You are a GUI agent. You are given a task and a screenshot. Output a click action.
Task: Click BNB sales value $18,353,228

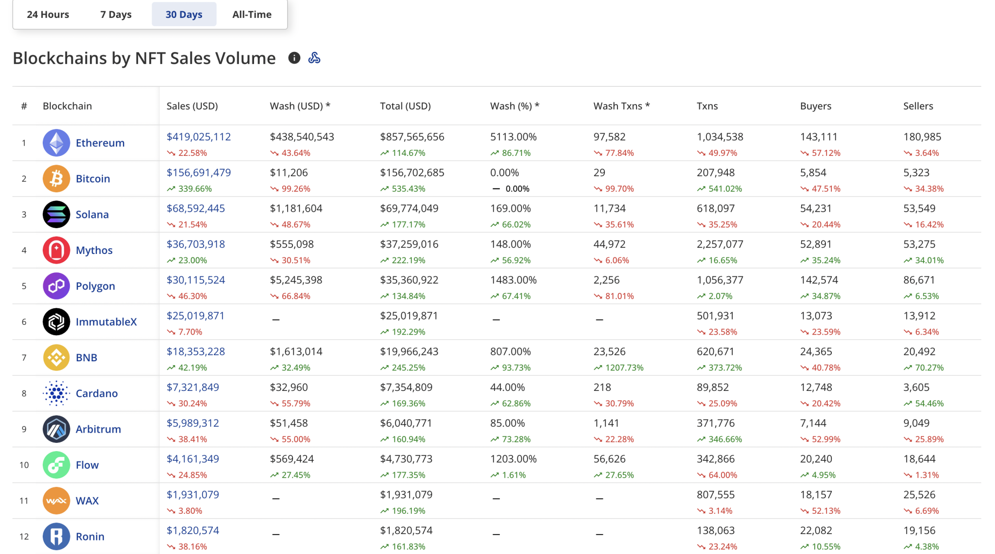196,352
